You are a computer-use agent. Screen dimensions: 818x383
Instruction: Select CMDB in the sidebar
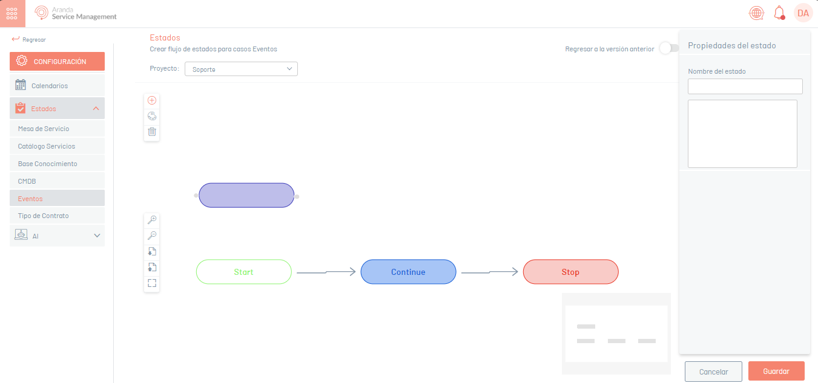coord(27,181)
